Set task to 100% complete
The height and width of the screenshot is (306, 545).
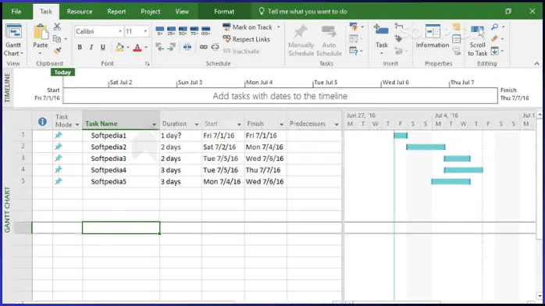[x=206, y=30]
